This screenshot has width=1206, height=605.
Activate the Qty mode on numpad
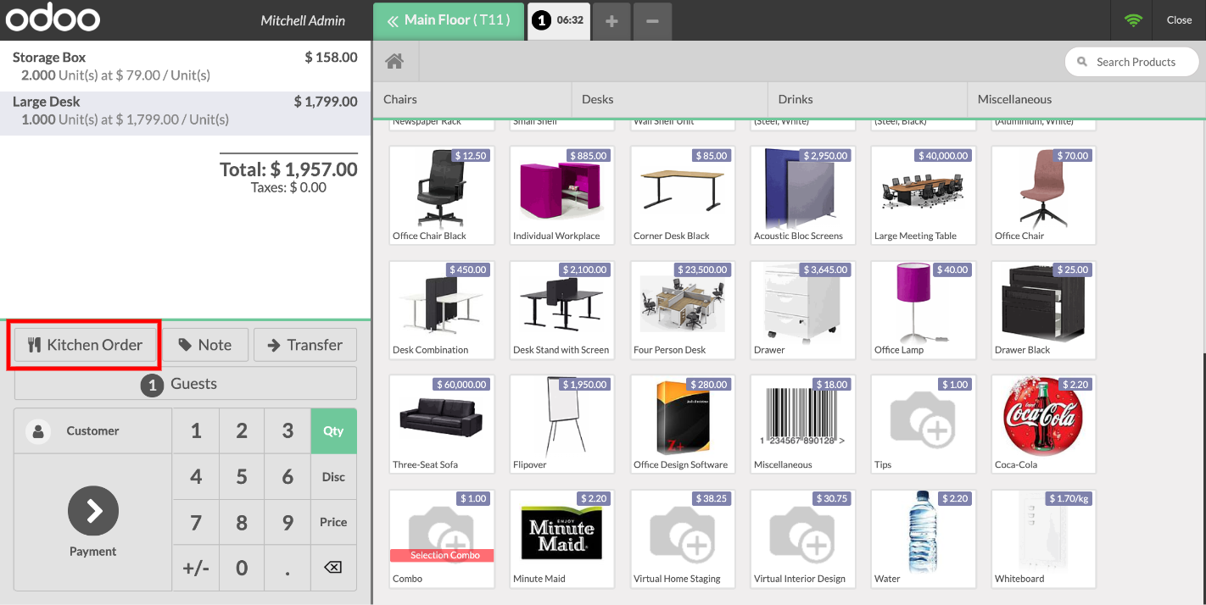[333, 430]
